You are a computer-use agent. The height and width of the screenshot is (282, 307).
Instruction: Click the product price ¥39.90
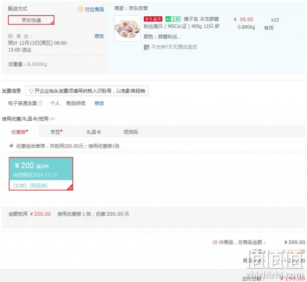coord(244,19)
